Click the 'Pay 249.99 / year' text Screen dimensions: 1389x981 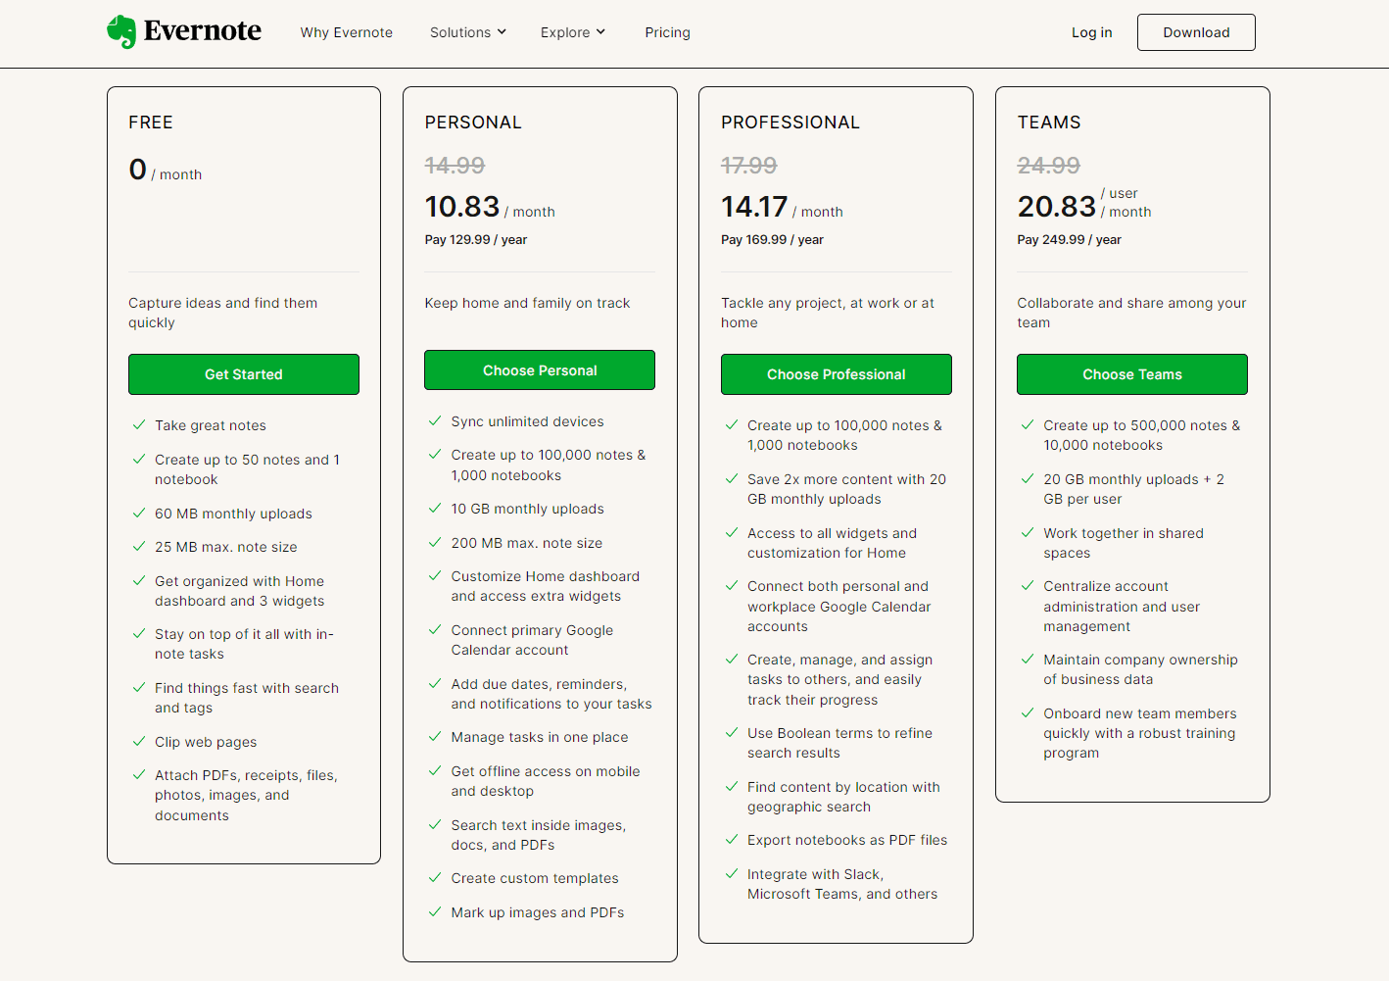pos(1069,239)
